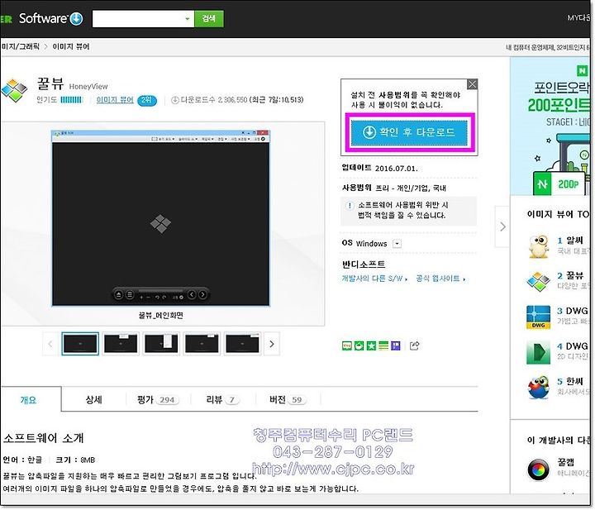Expand the right sidebar arrow
Viewport: 595px width, 510px height.
(502, 227)
